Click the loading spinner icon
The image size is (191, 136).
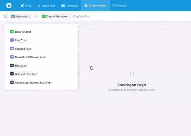click(x=132, y=74)
